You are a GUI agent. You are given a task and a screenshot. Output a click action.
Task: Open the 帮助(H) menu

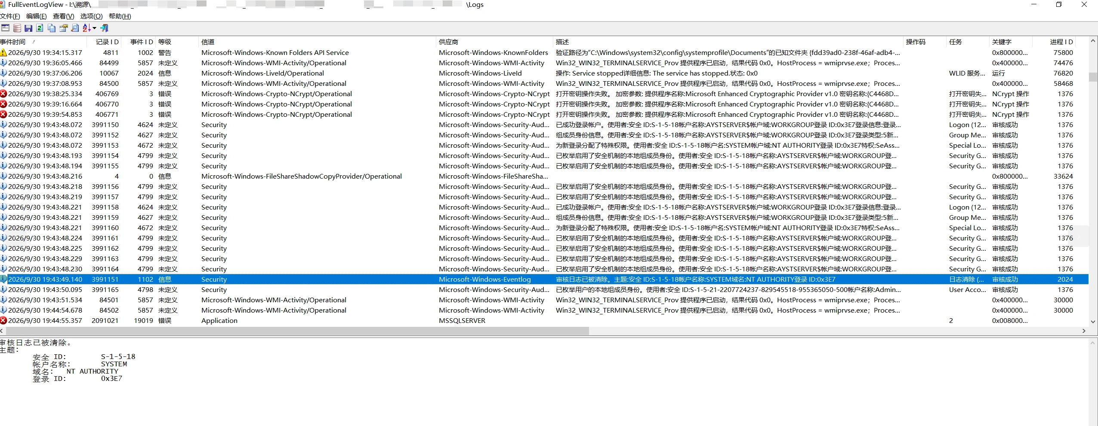pyautogui.click(x=120, y=16)
